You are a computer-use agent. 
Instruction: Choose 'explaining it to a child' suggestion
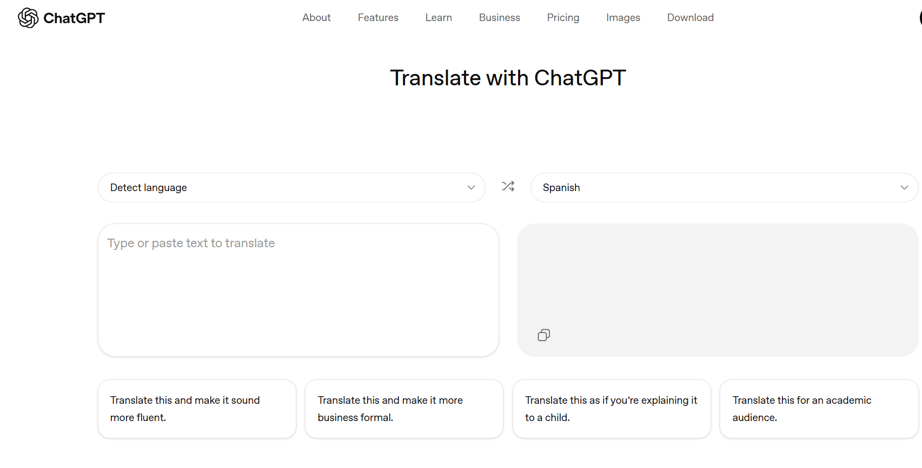pyautogui.click(x=612, y=409)
